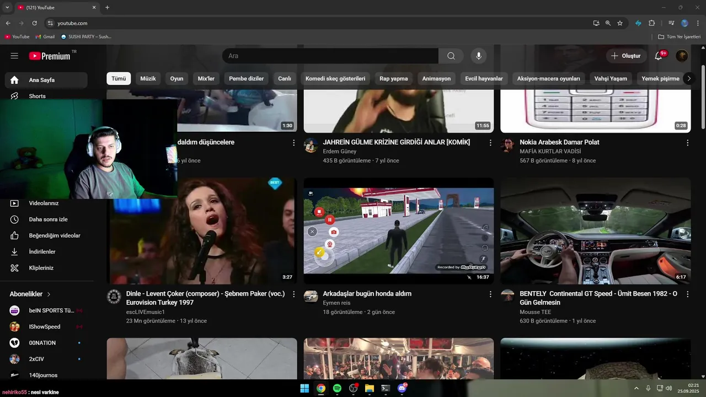
Task: Open Eymen reis channel avatar
Action: (311, 297)
